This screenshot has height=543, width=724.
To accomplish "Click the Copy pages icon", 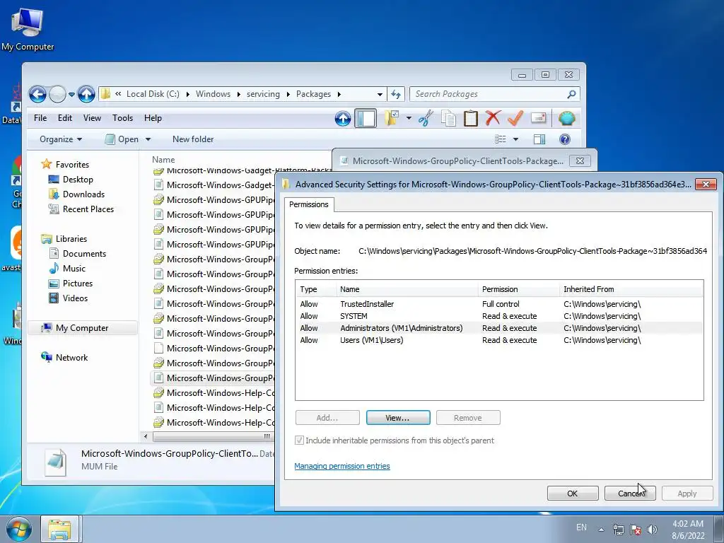I will tap(448, 119).
